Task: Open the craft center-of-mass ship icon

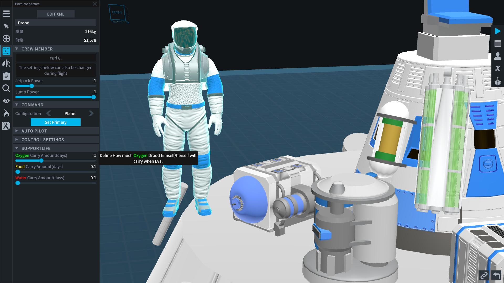Action: click(498, 81)
